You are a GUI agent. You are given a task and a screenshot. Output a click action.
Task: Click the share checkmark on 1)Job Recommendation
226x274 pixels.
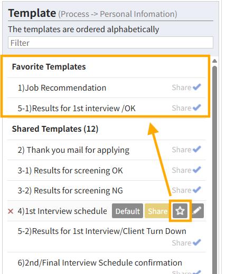[197, 87]
